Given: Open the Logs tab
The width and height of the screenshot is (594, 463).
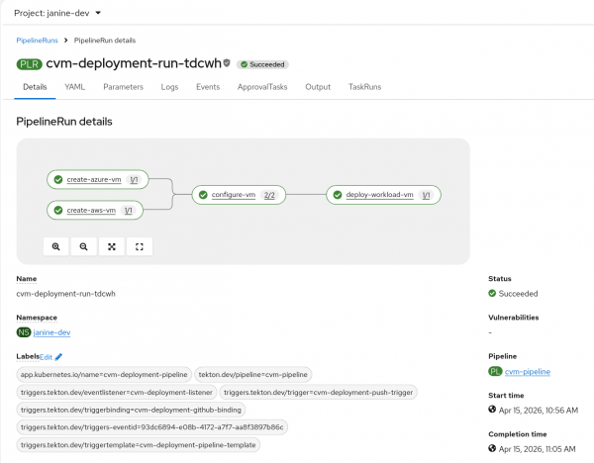Looking at the screenshot, I should pyautogui.click(x=169, y=87).
